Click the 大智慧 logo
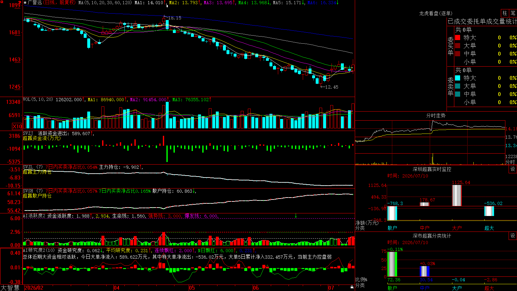Viewport: 517px width, 291px height. 10,288
